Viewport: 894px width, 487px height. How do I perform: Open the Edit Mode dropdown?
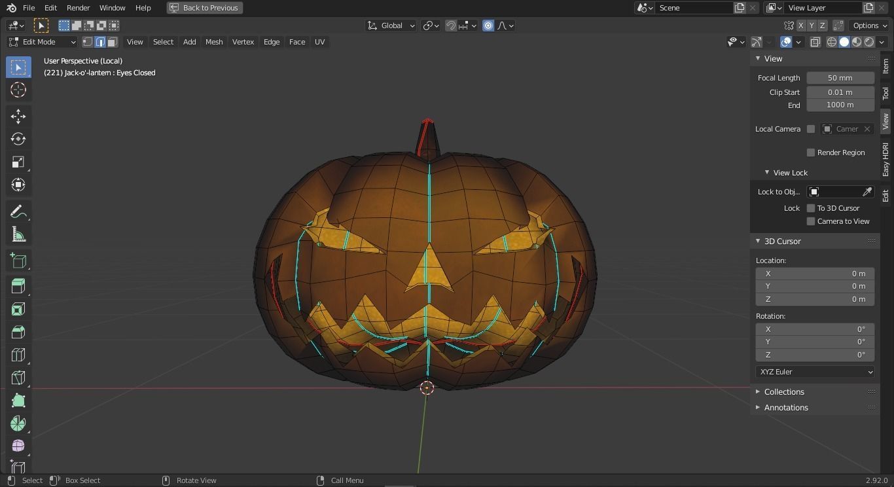(x=42, y=42)
